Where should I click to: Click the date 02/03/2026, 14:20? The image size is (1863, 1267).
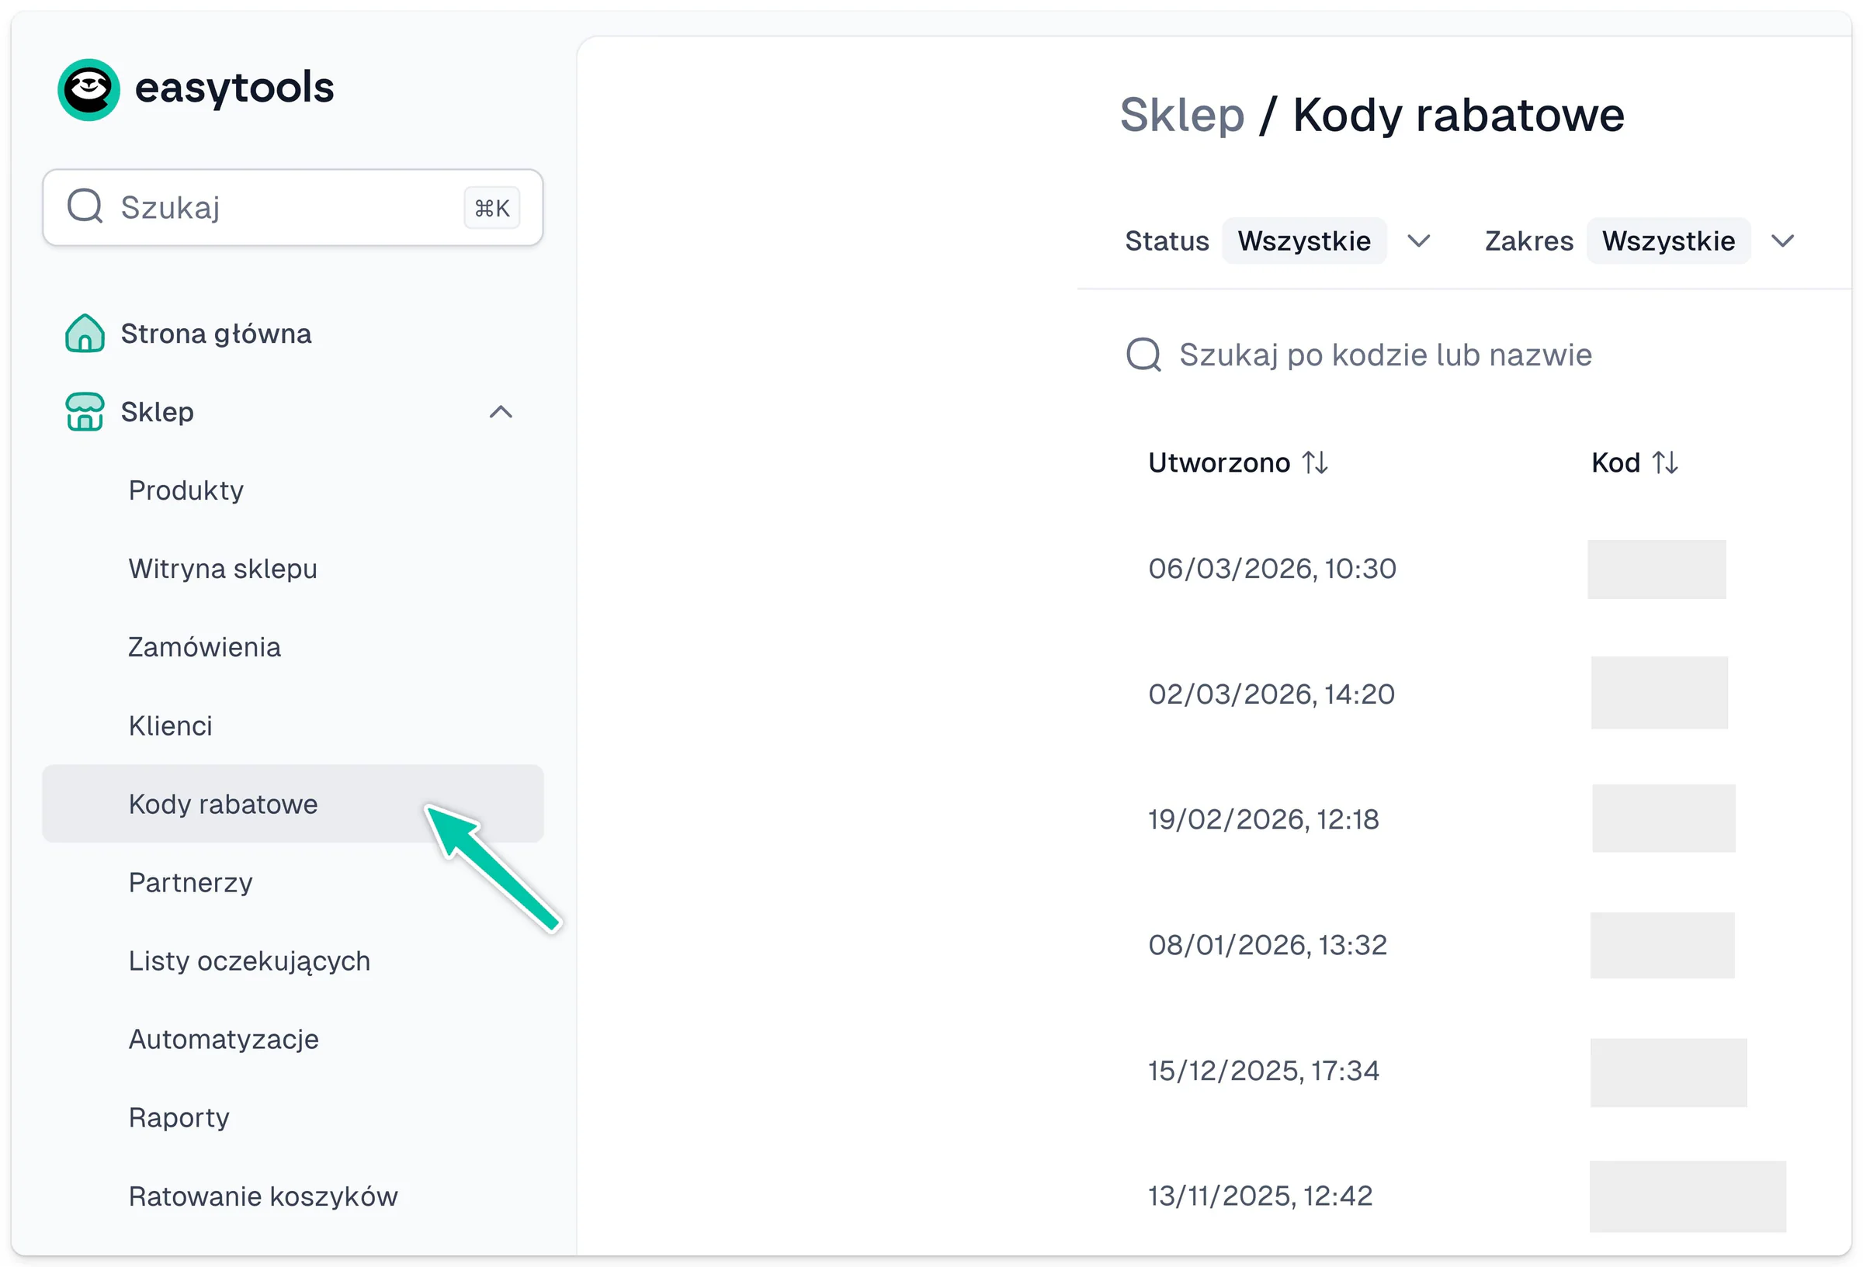click(x=1271, y=694)
